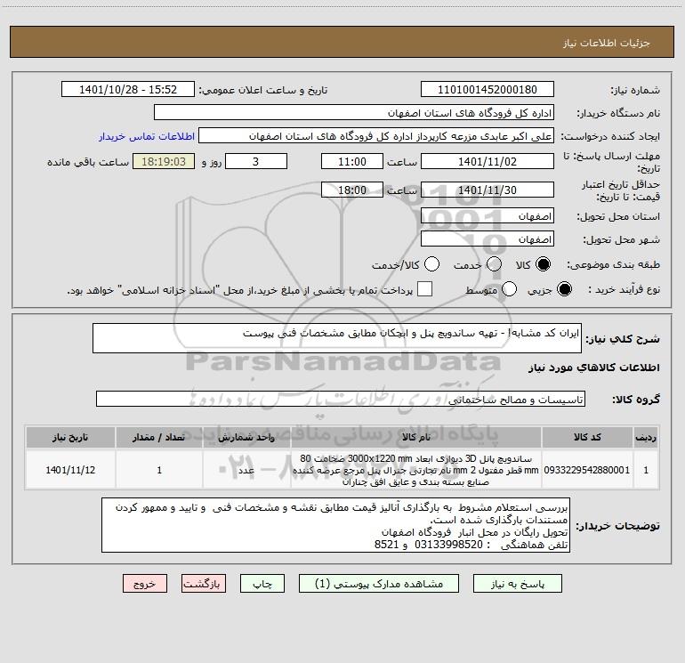Screen dimensions: 685x663
Task: Click the unit cell عدد
Action: coord(246,470)
